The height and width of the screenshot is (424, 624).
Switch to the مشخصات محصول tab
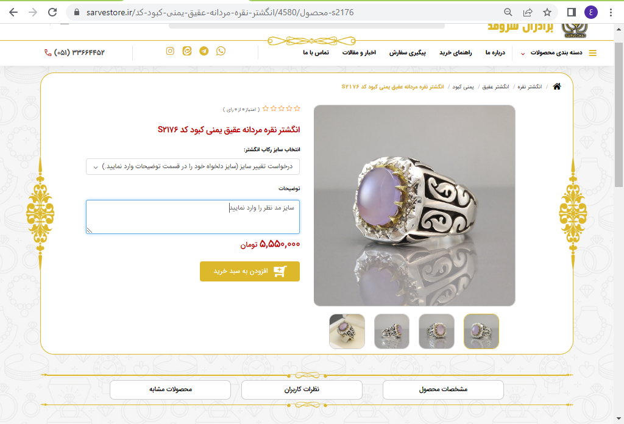pos(443,389)
